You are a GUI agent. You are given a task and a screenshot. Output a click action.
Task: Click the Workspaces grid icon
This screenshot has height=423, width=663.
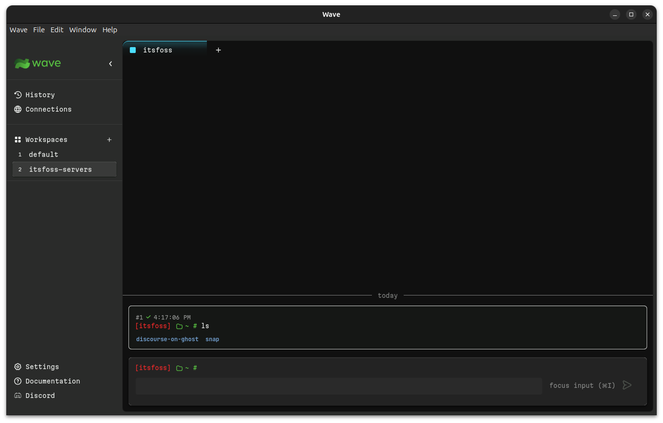(18, 140)
